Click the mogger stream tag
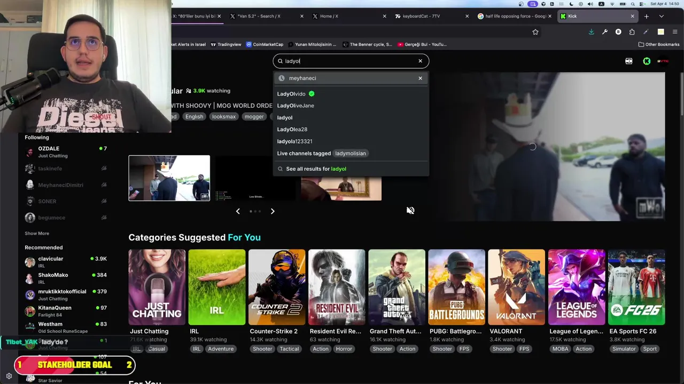Viewport: 684px width, 384px height. 254,117
